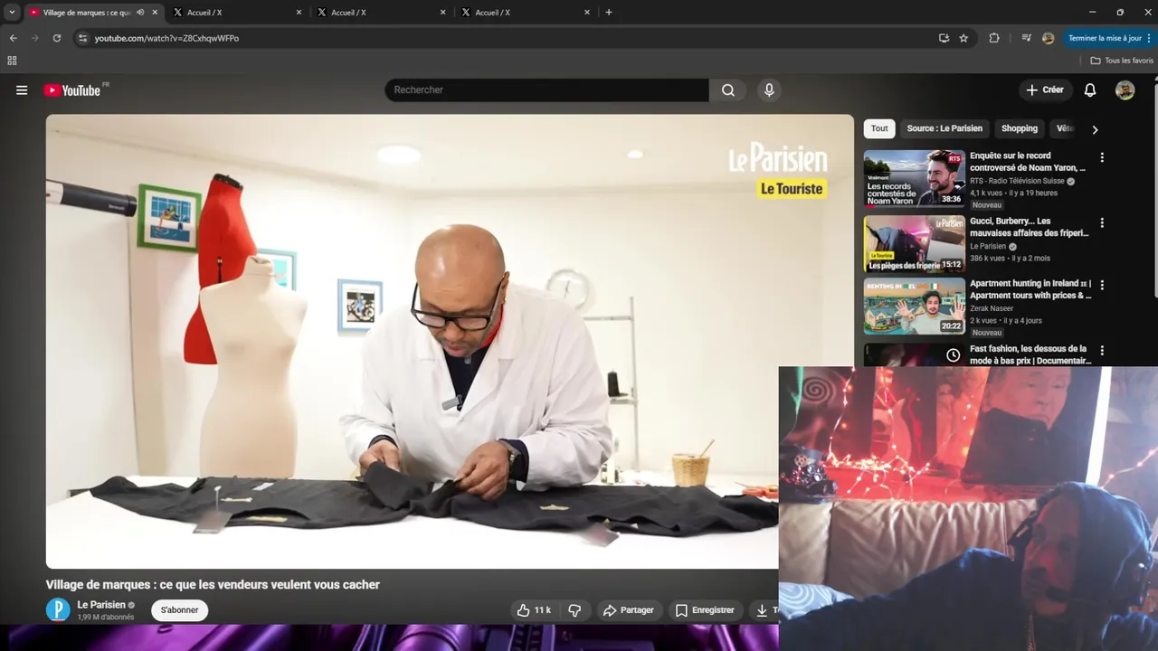Start voice search with the microphone icon
1158x651 pixels.
[769, 90]
